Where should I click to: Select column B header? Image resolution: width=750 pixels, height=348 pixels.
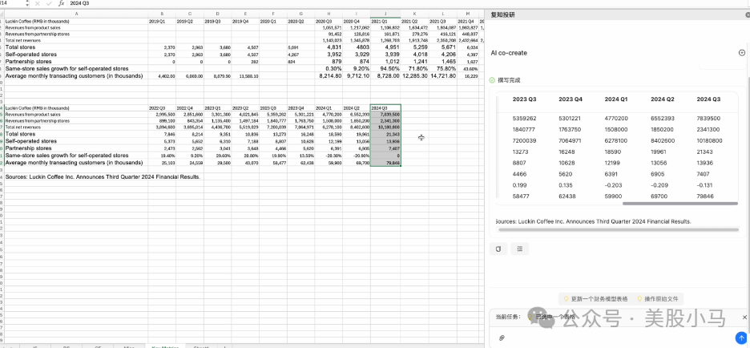[162, 14]
